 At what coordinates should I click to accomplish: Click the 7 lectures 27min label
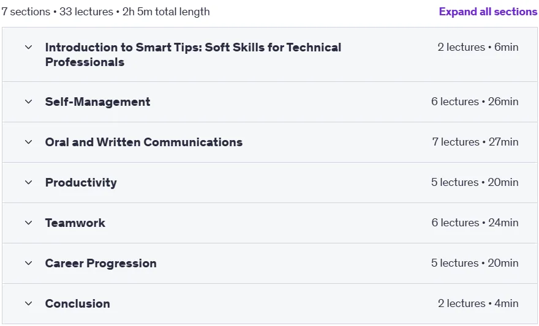coord(475,142)
